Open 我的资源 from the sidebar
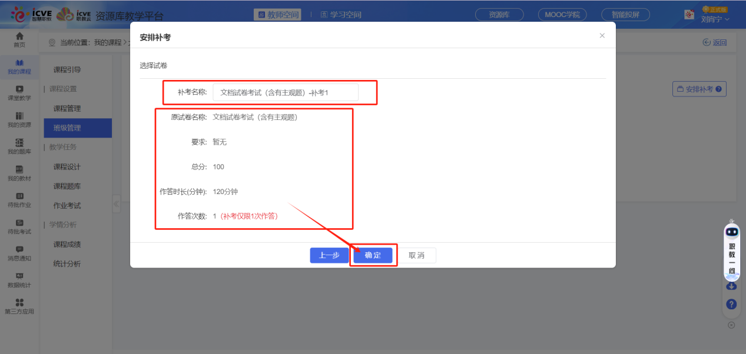Screen dimensions: 746x354 click(x=19, y=119)
